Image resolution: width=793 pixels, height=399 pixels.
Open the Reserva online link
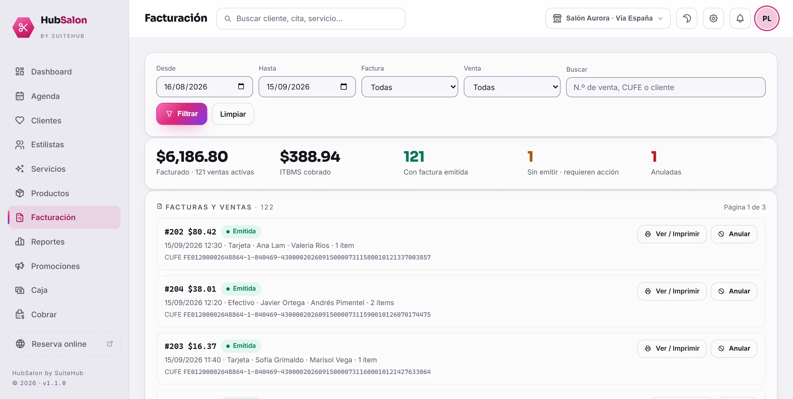64,344
